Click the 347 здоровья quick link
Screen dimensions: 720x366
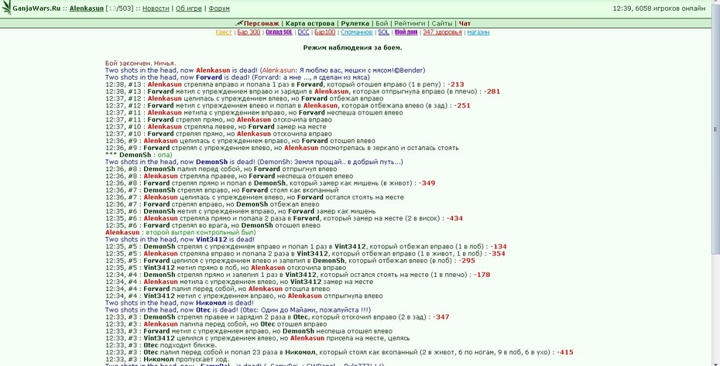pos(442,32)
